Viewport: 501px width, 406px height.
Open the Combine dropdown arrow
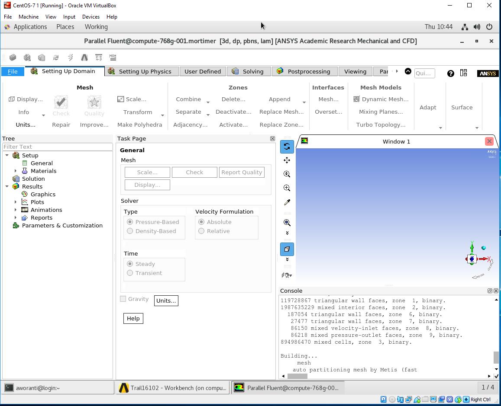tap(208, 102)
